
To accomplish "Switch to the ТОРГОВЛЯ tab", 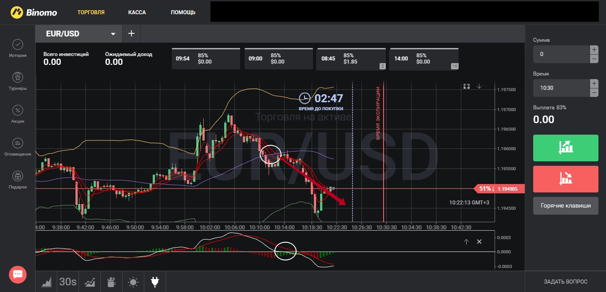I will (x=91, y=12).
